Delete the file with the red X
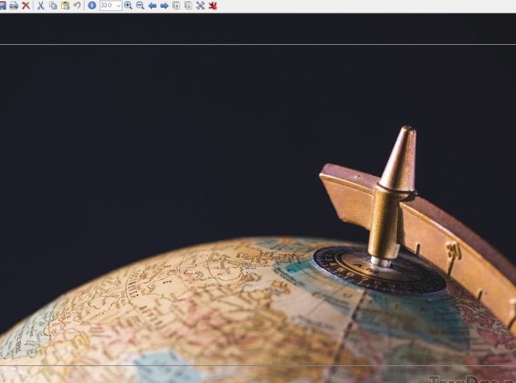516x383 pixels. click(26, 6)
